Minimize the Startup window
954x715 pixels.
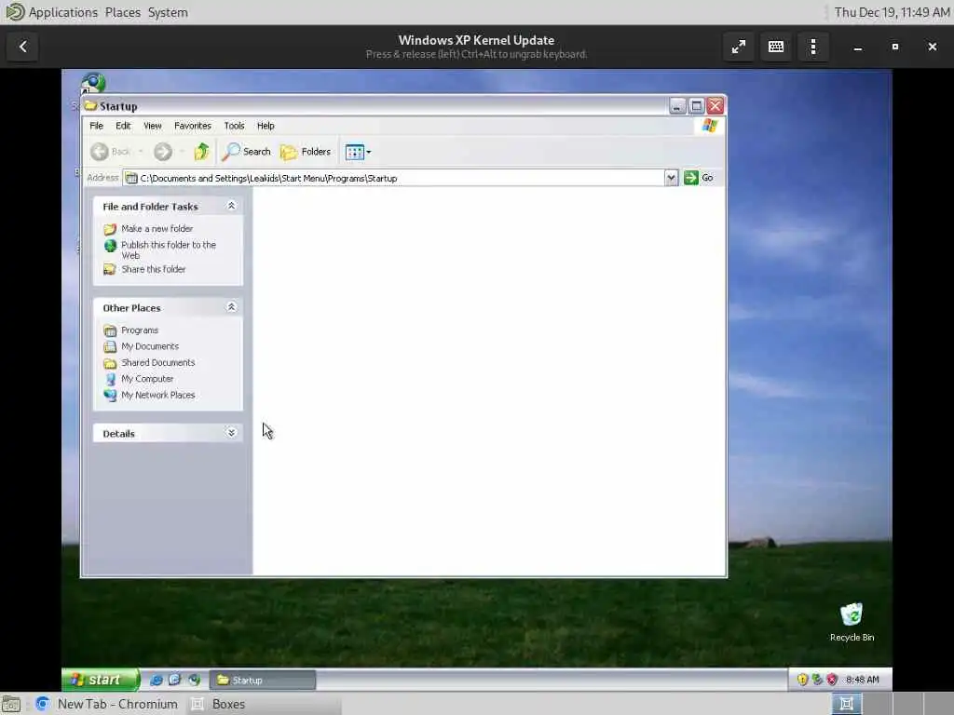click(x=677, y=106)
